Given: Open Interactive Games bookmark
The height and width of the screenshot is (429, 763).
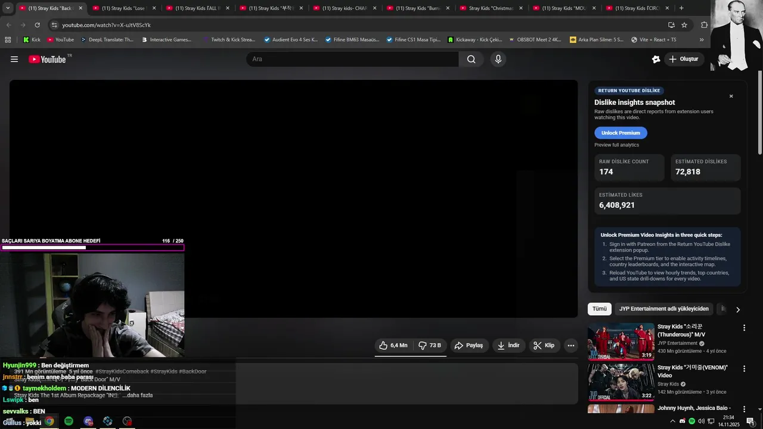Looking at the screenshot, I should point(167,40).
